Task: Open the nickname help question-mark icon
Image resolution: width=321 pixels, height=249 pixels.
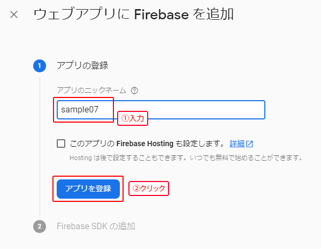Action: click(x=134, y=90)
